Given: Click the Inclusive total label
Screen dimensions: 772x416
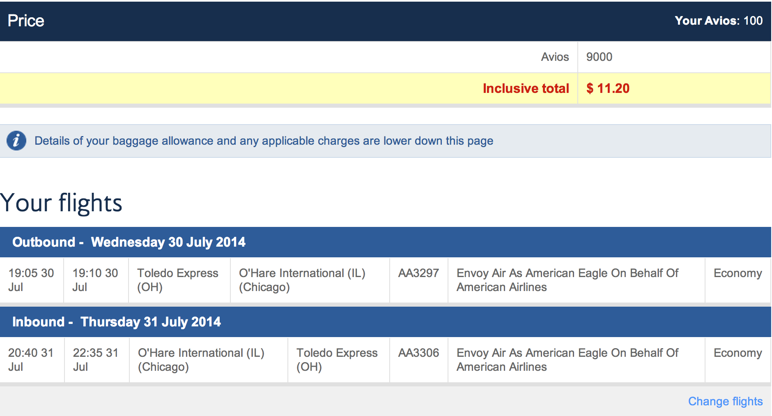Looking at the screenshot, I should [x=526, y=88].
